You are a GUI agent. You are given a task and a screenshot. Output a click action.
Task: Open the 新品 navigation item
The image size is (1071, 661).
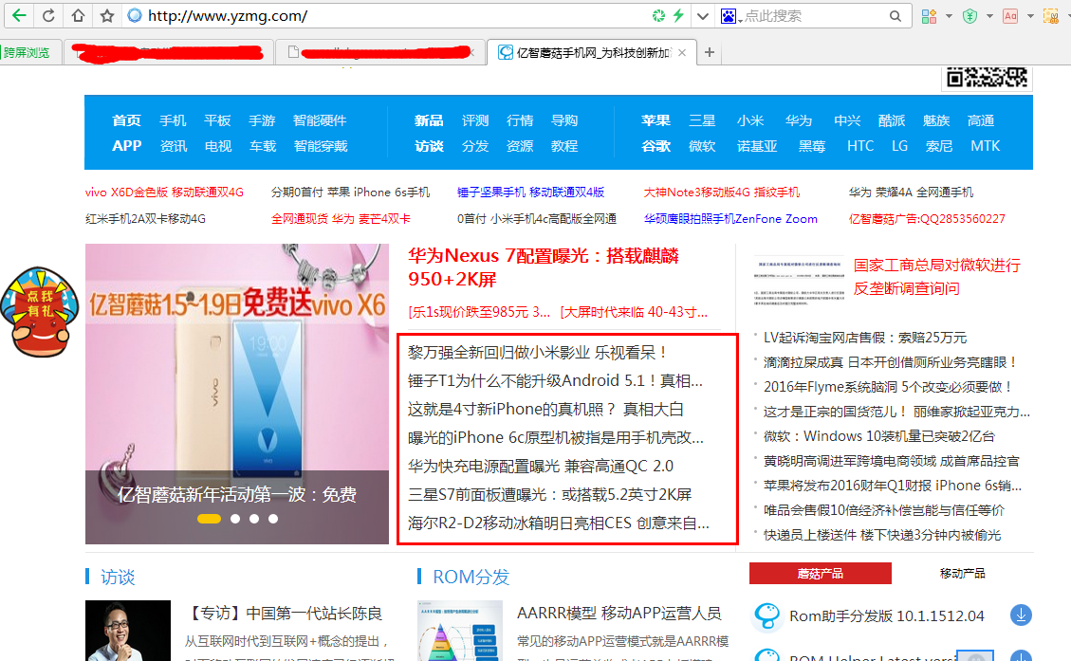(x=429, y=120)
